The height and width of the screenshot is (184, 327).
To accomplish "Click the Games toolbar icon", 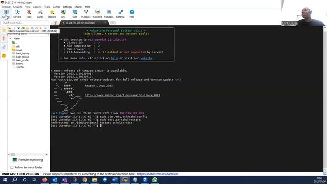I will click(40, 14).
